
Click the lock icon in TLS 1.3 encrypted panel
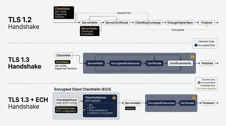[x=192, y=56]
